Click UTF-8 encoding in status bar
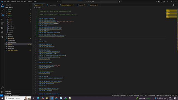Image resolution: width=178 pixels, height=100 pixels. [x=142, y=95]
